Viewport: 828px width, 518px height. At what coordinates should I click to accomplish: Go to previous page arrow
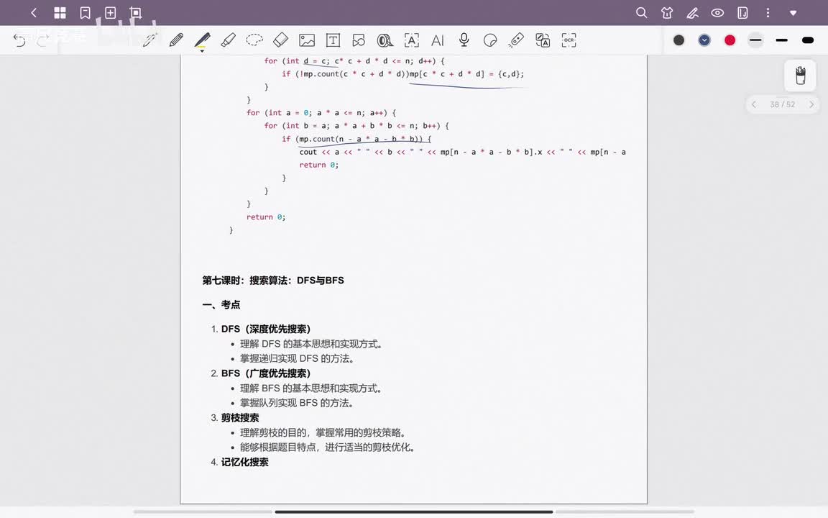[754, 104]
